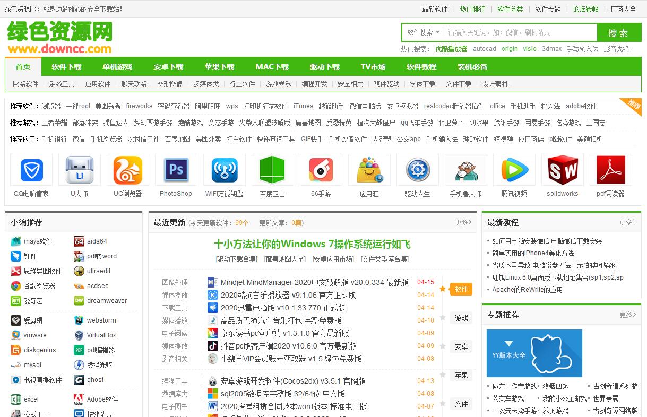Click the webstorm icon

[x=79, y=320]
